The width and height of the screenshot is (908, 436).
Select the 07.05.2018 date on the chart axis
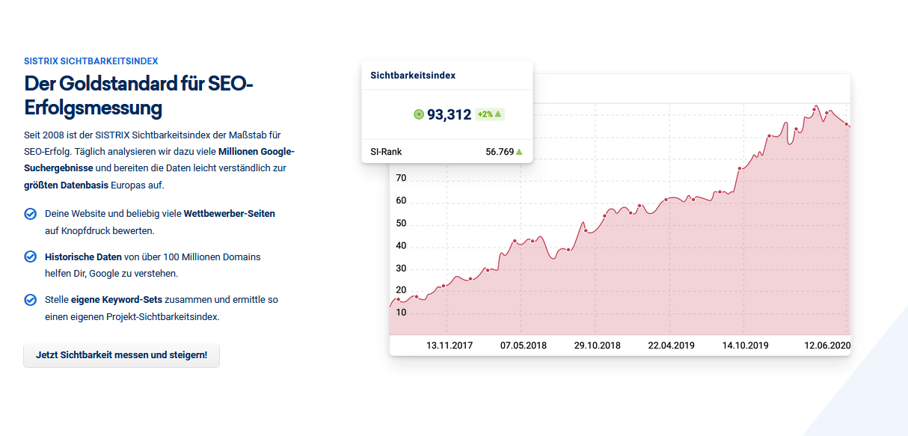(524, 346)
